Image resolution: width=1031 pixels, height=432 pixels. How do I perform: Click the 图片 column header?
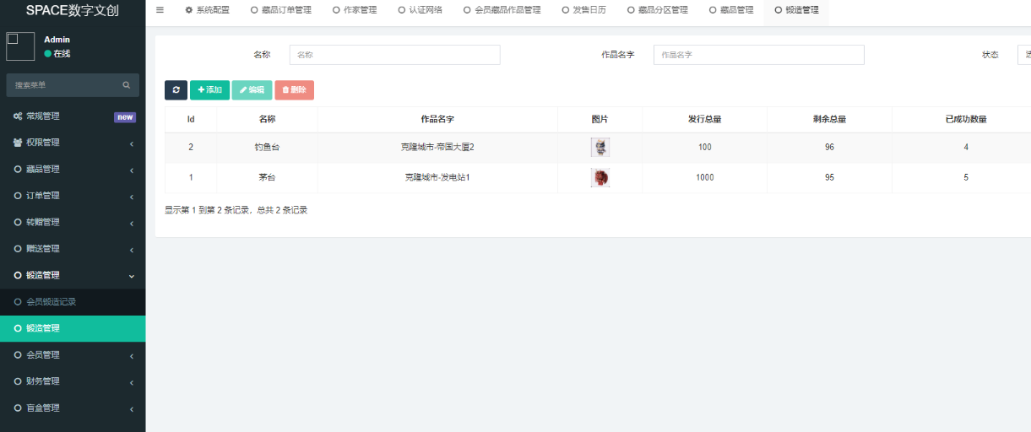coord(600,120)
